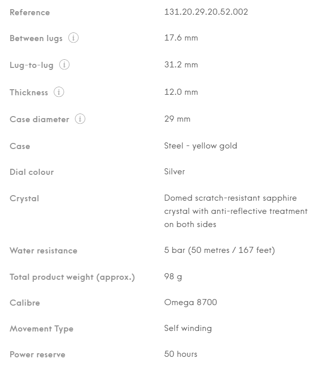Click the Case diameter info icon
This screenshot has width=321, height=370.
(80, 119)
